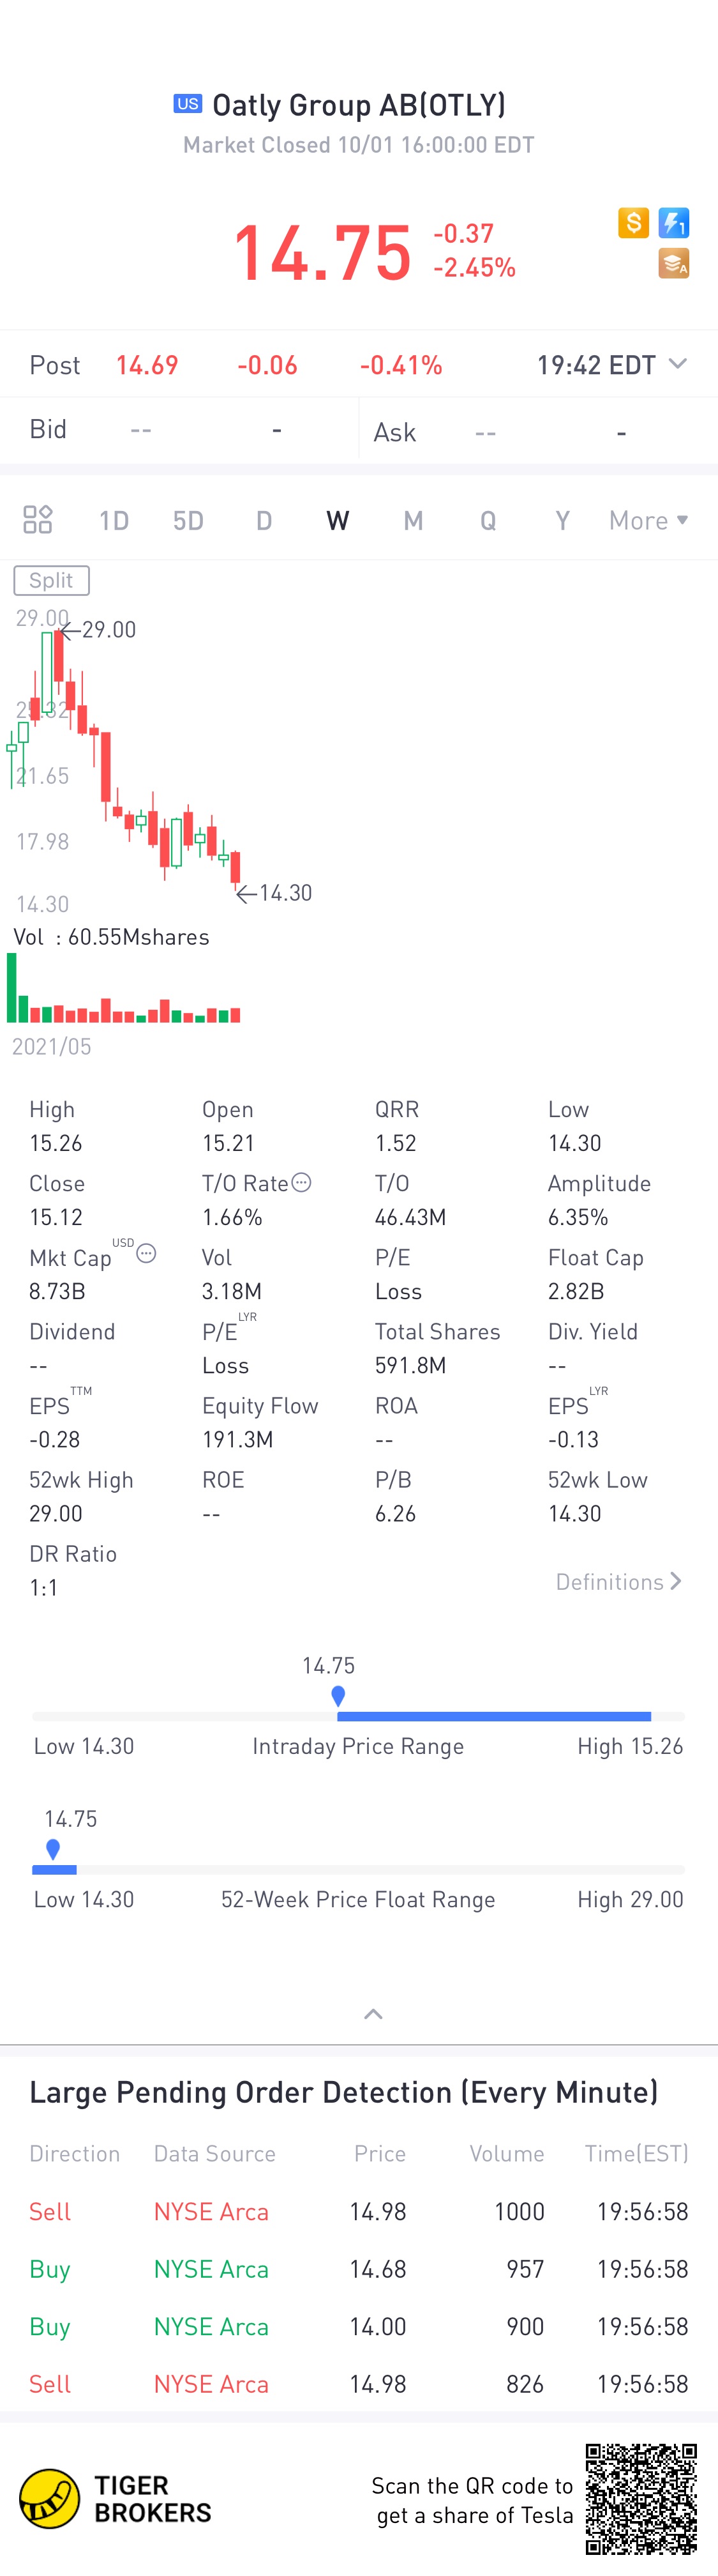
Task: Select the M monthly chart tab
Action: click(414, 520)
